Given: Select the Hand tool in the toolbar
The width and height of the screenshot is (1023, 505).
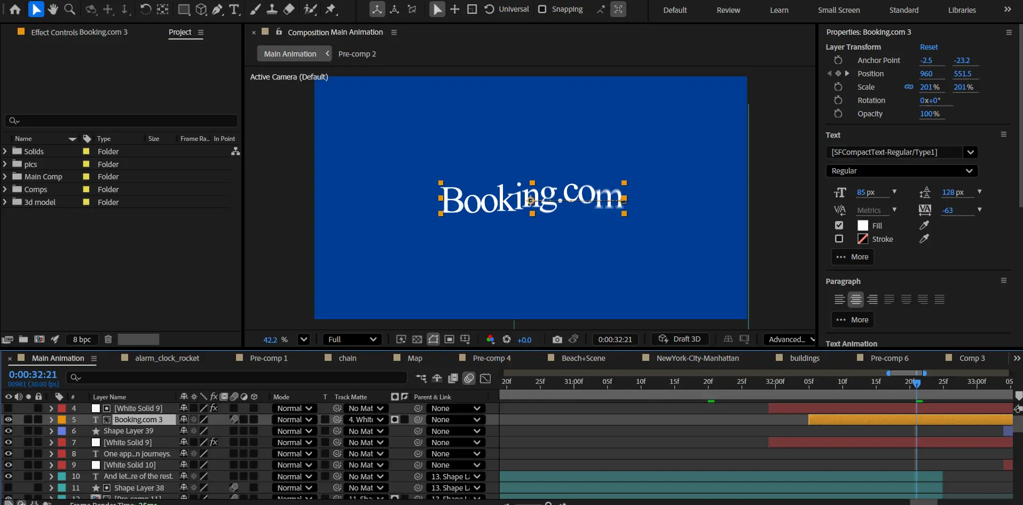Looking at the screenshot, I should [53, 9].
